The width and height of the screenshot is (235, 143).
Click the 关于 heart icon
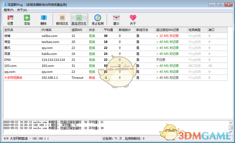[x=133, y=18]
